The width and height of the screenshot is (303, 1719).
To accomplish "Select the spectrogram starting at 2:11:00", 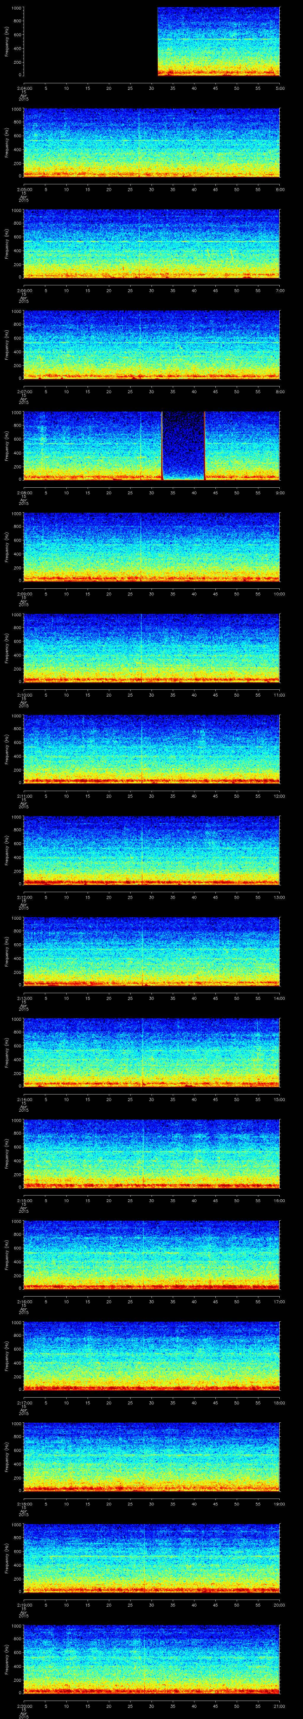I will tap(152, 749).
